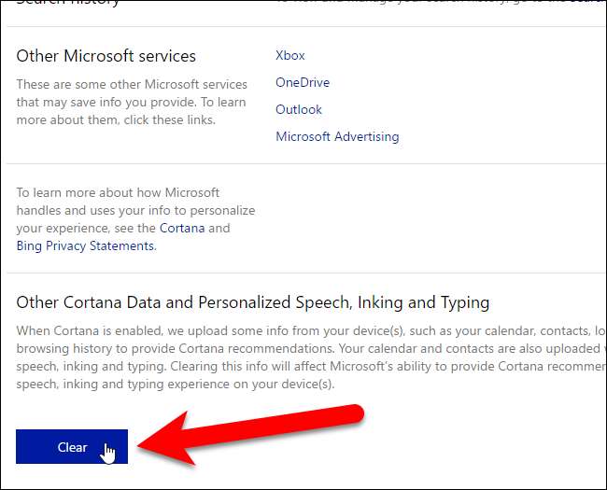Follow the Outlook link
Screen dimensions: 607x490
tap(298, 110)
